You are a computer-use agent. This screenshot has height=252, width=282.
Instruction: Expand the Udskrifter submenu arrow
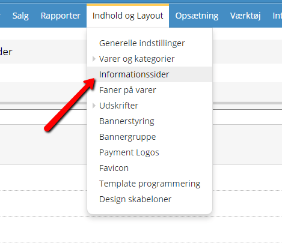(94, 106)
